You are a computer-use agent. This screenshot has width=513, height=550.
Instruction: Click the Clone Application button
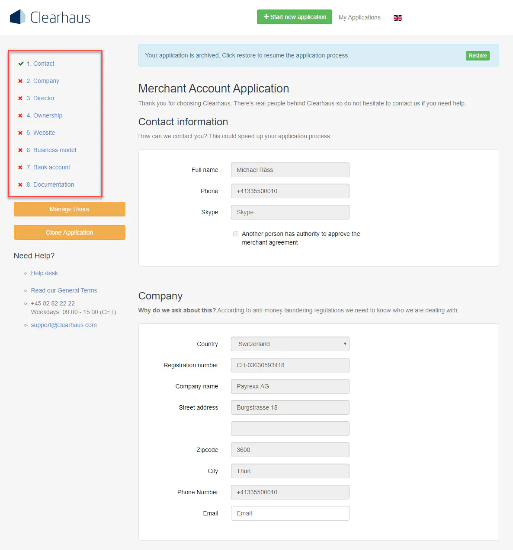(x=69, y=232)
